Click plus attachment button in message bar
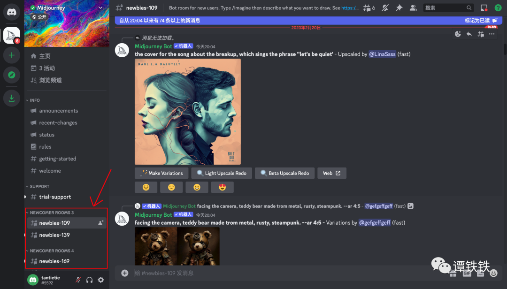507x289 pixels. pos(125,273)
